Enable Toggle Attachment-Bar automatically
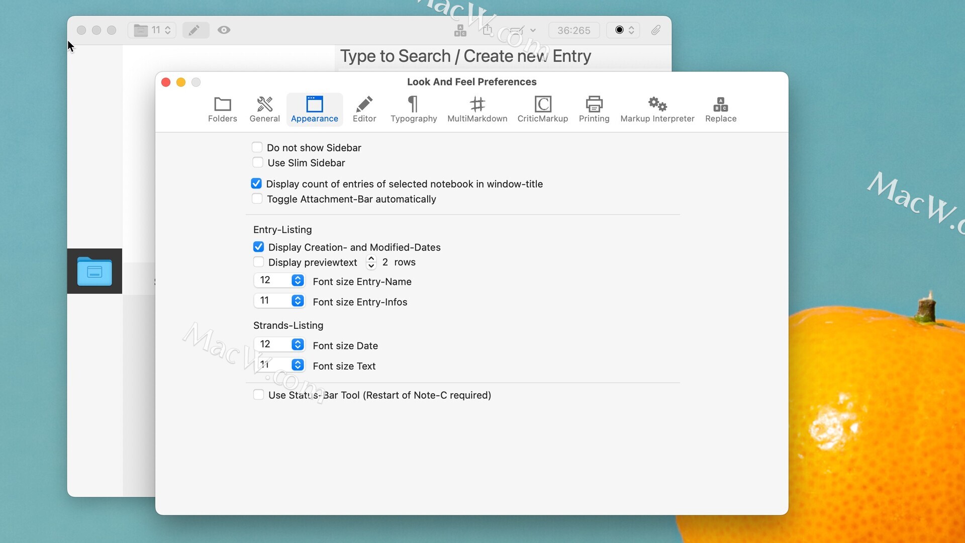 [257, 199]
